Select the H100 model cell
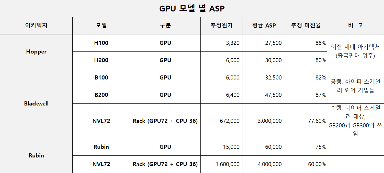This screenshot has width=384, height=173. tap(101, 43)
